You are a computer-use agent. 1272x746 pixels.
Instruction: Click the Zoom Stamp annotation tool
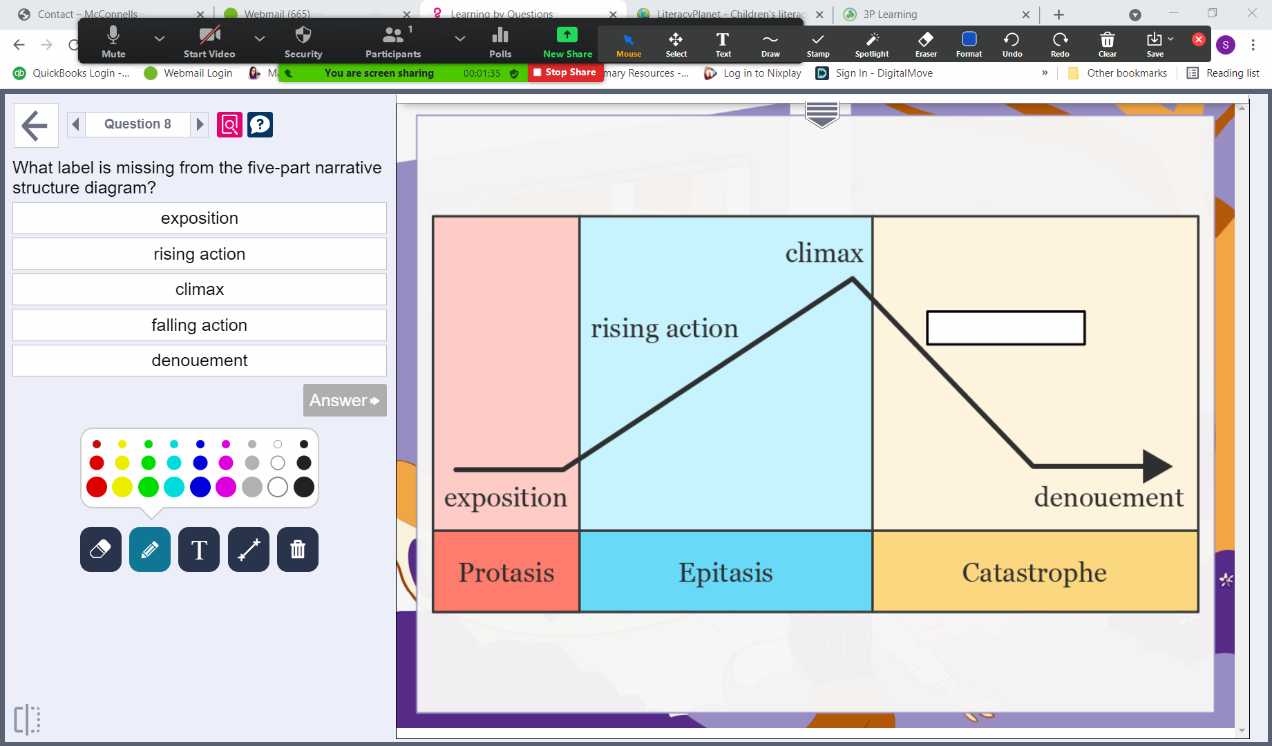818,44
